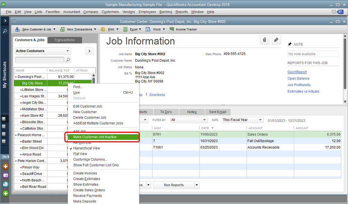Click the No note available field

tap(313, 54)
